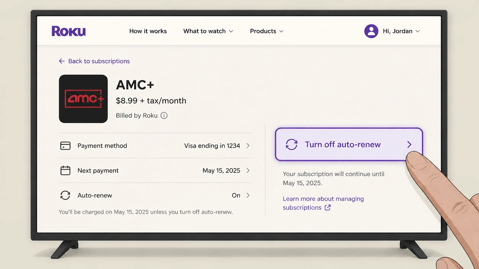Click the AMC+ channel thumbnail
This screenshot has height=269, width=479.
(x=83, y=99)
